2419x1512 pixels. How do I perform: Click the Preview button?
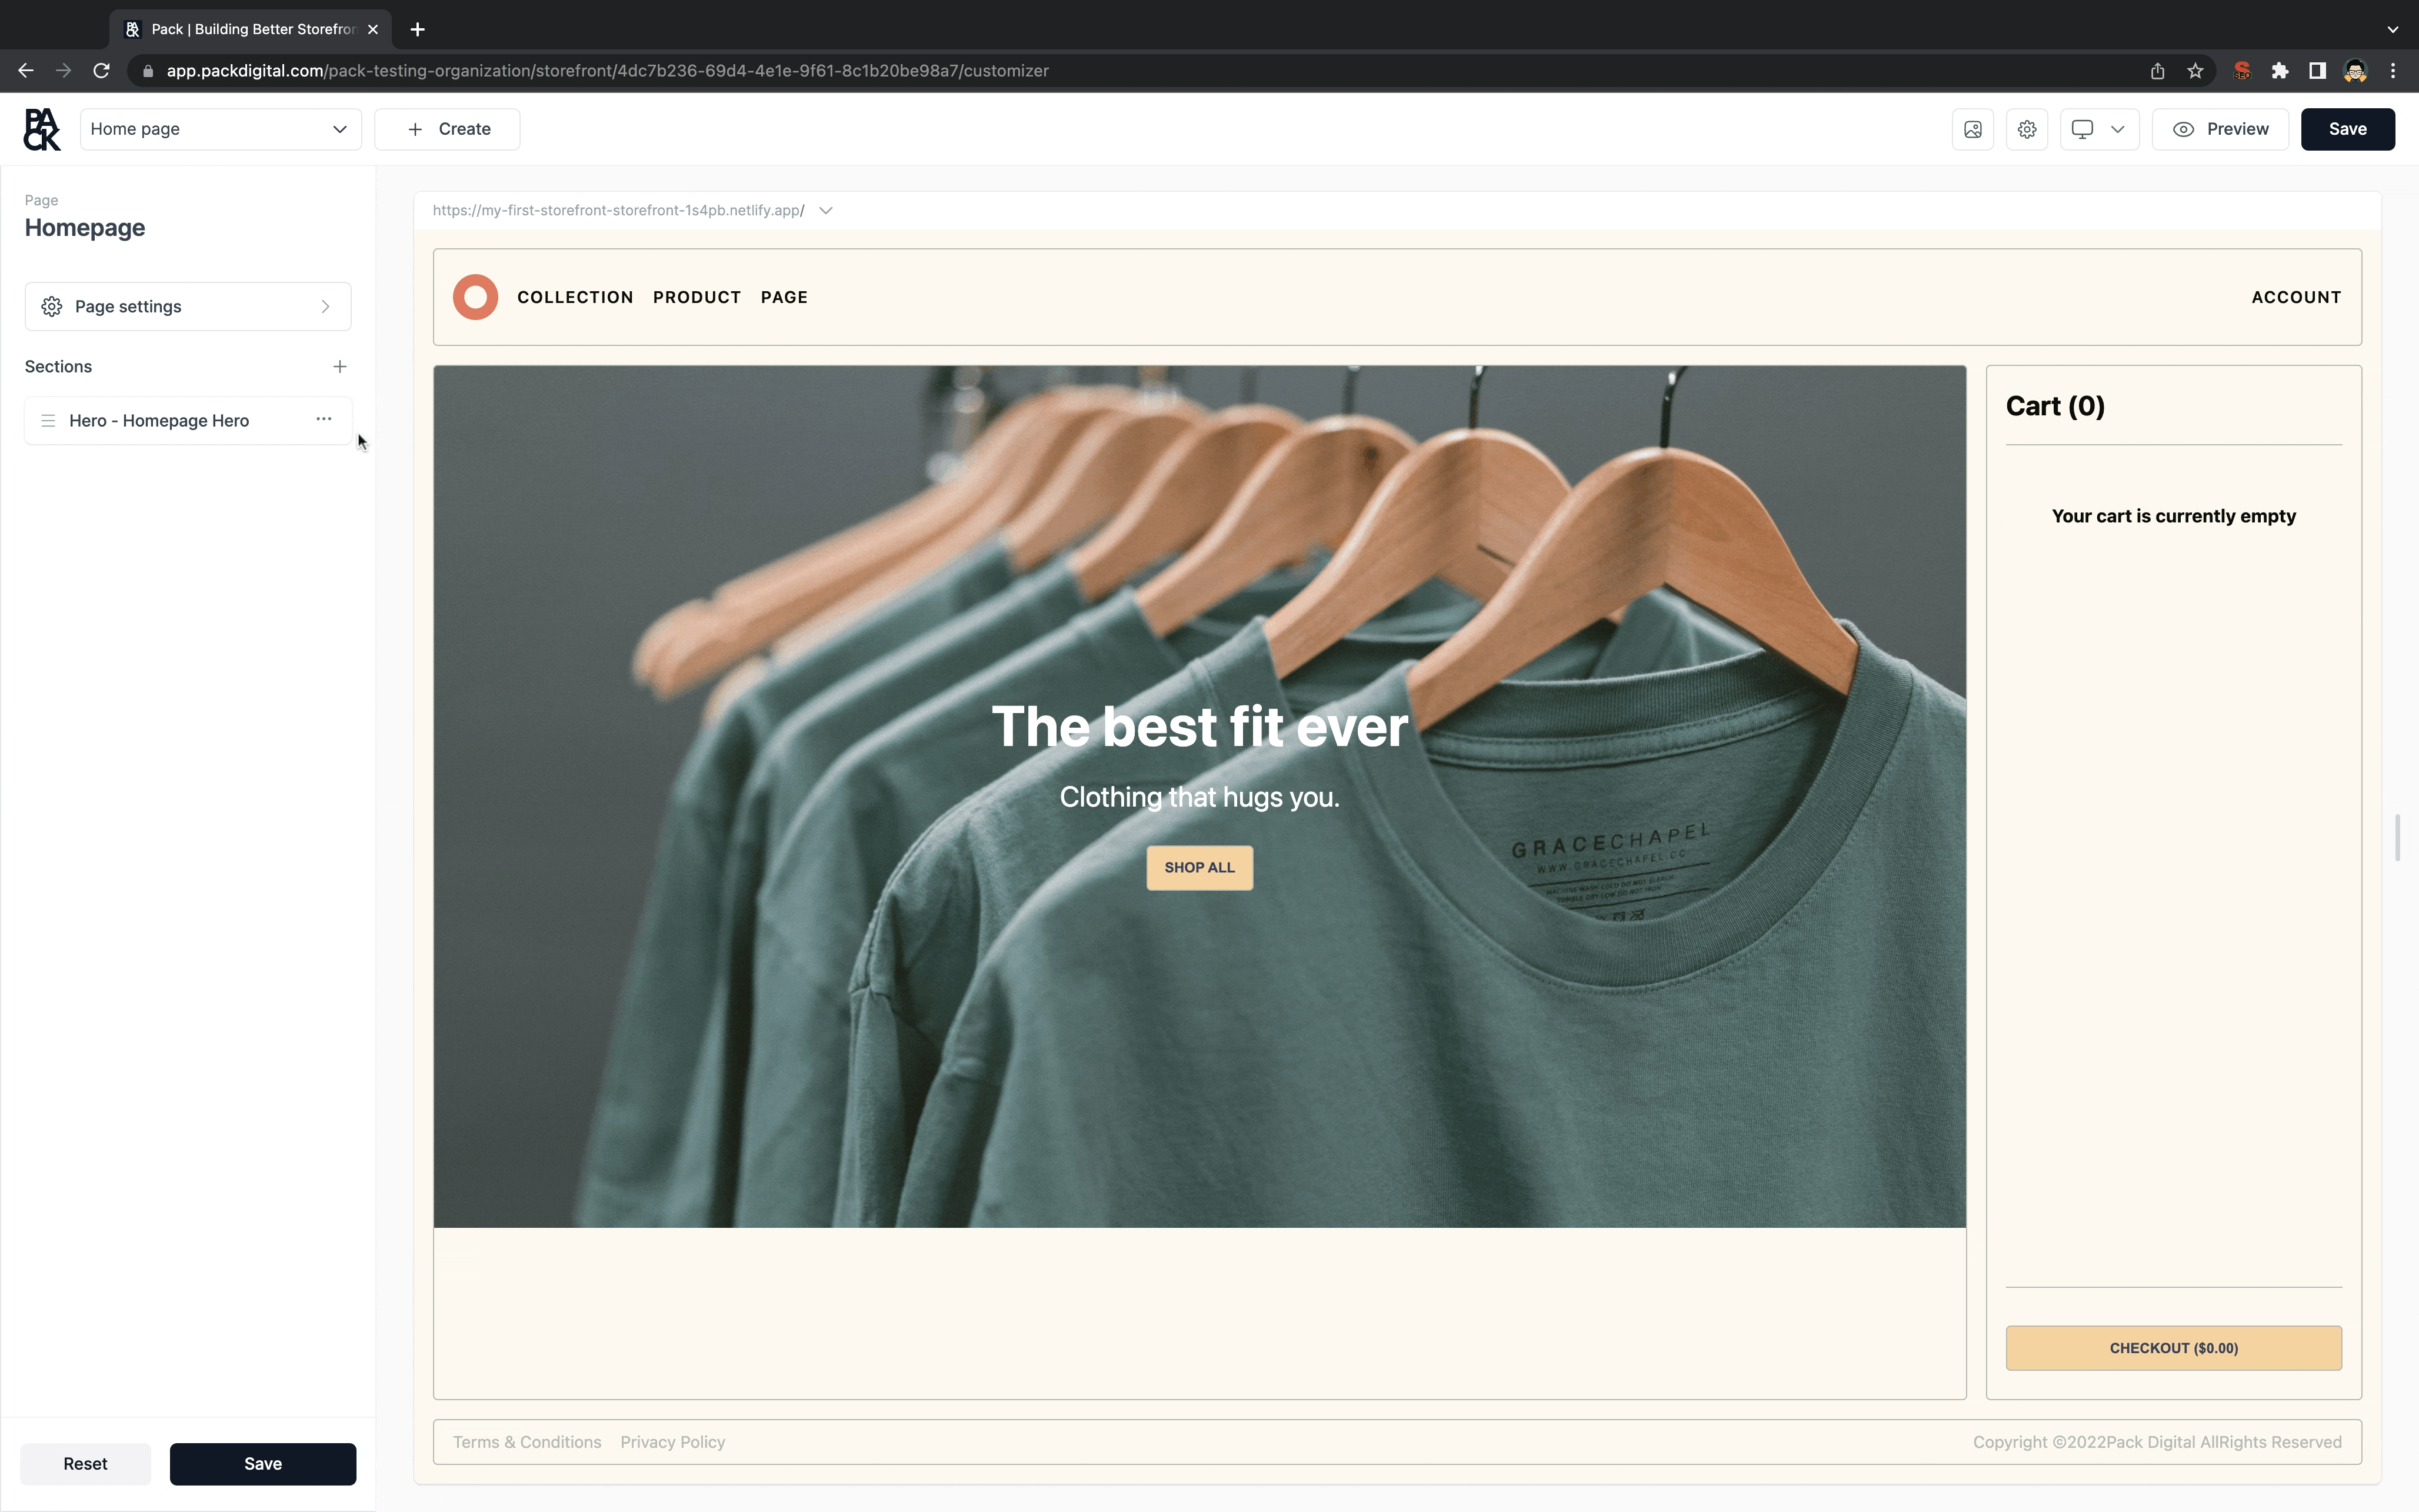pos(2220,129)
